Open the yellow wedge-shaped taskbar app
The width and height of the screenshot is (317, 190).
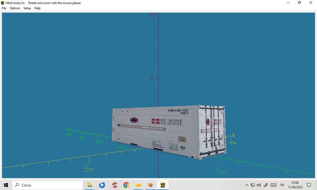[138, 185]
